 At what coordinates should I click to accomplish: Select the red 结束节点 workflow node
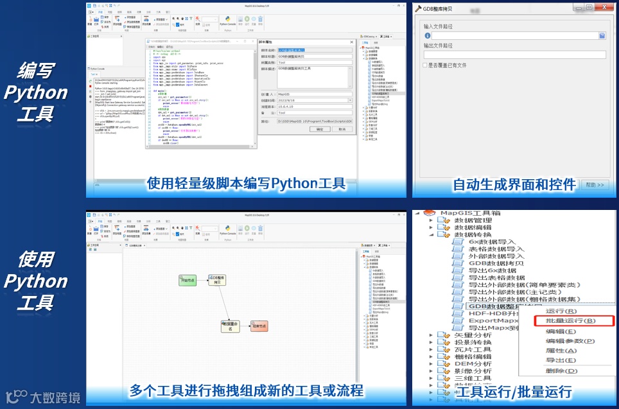tap(259, 326)
